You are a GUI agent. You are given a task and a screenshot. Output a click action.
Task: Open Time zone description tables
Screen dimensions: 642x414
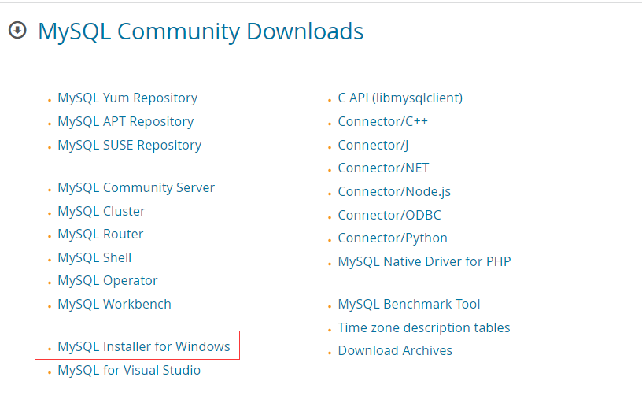[x=424, y=328]
